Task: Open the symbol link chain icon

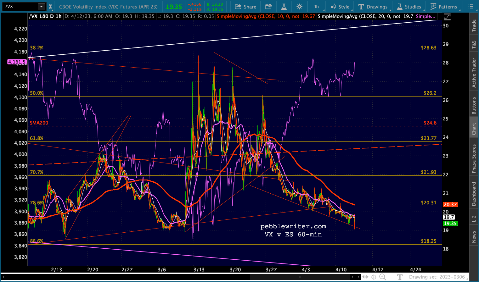Action: click(x=50, y=7)
